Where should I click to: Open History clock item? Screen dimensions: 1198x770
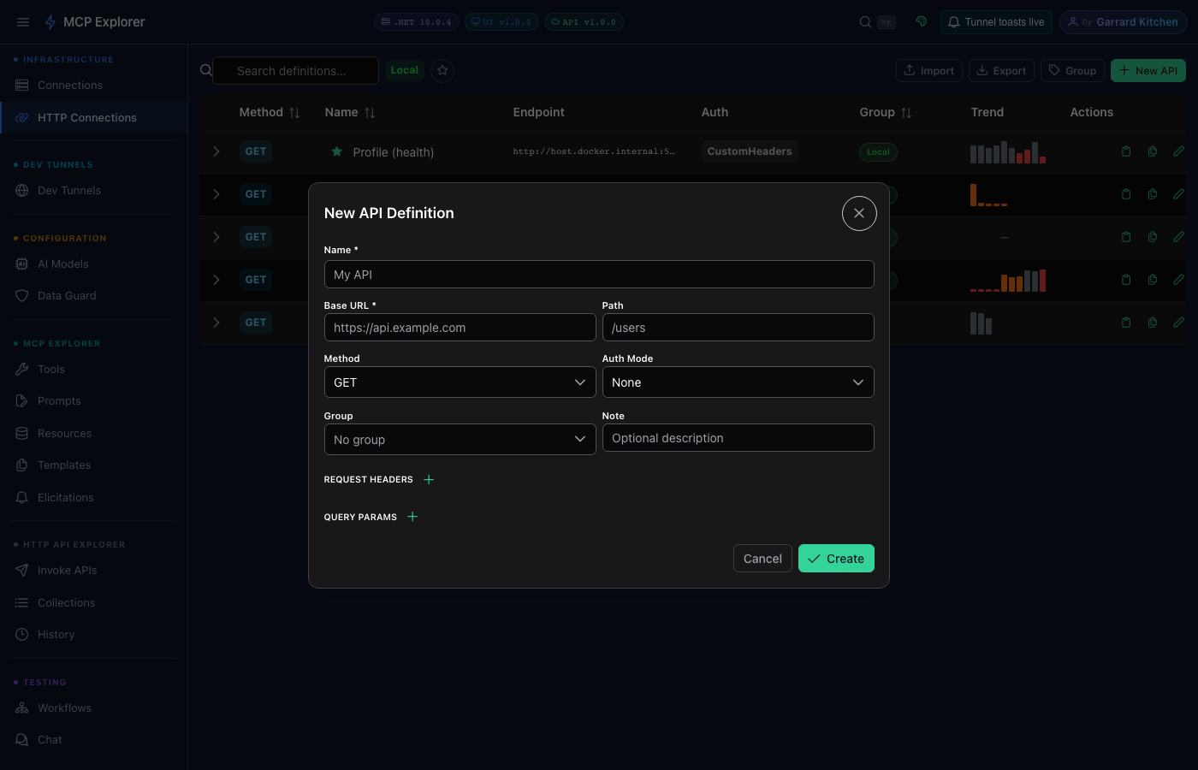94,635
